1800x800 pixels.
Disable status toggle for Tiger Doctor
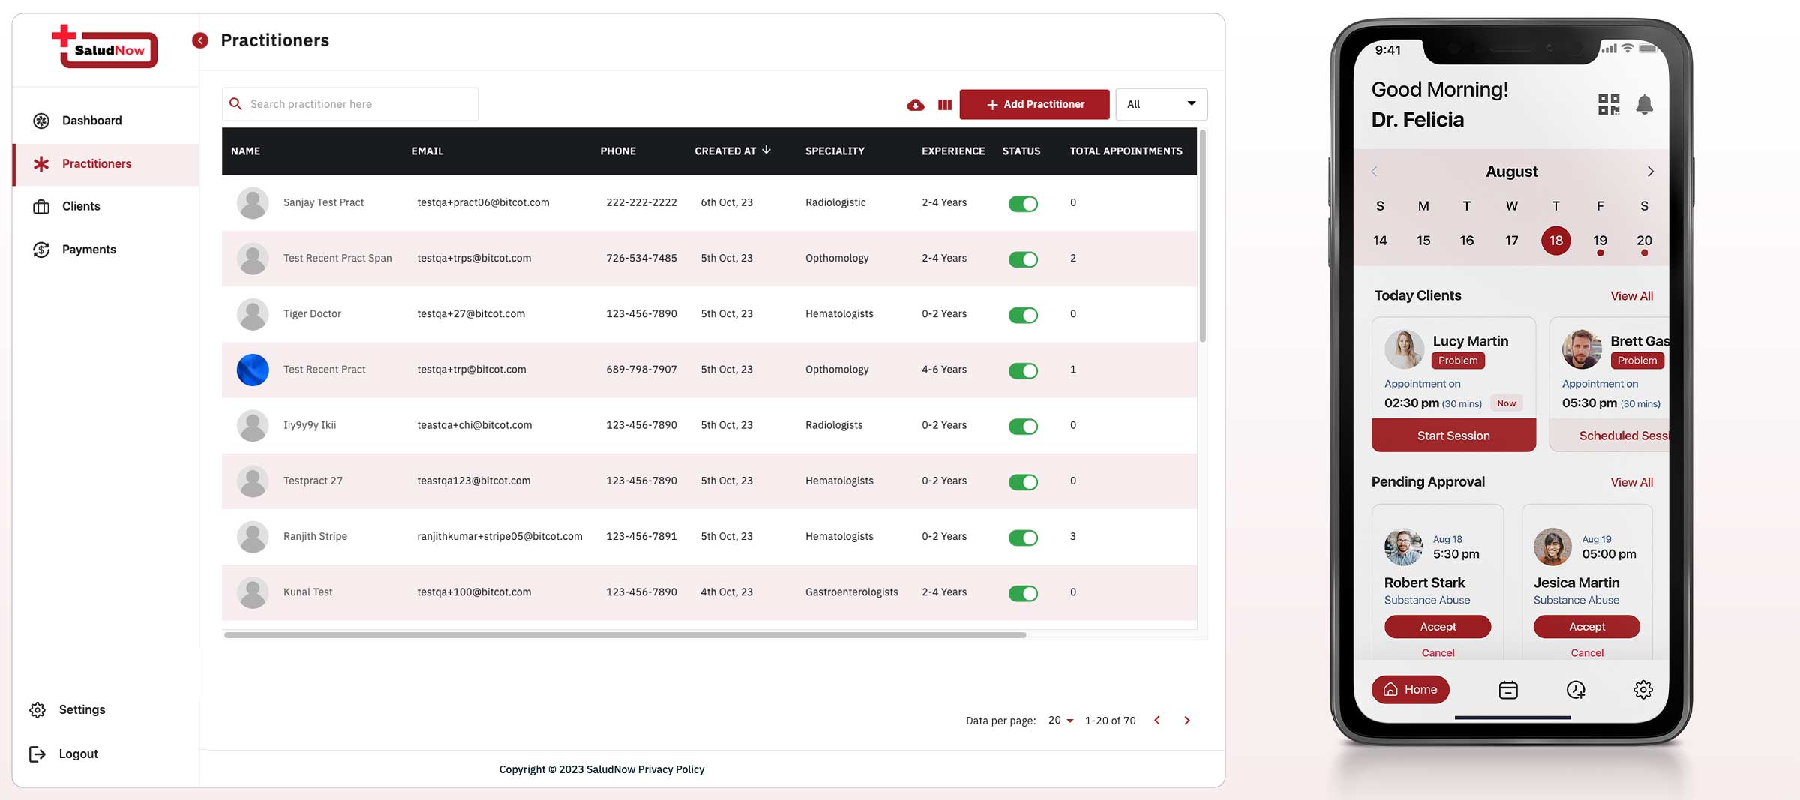1023,315
